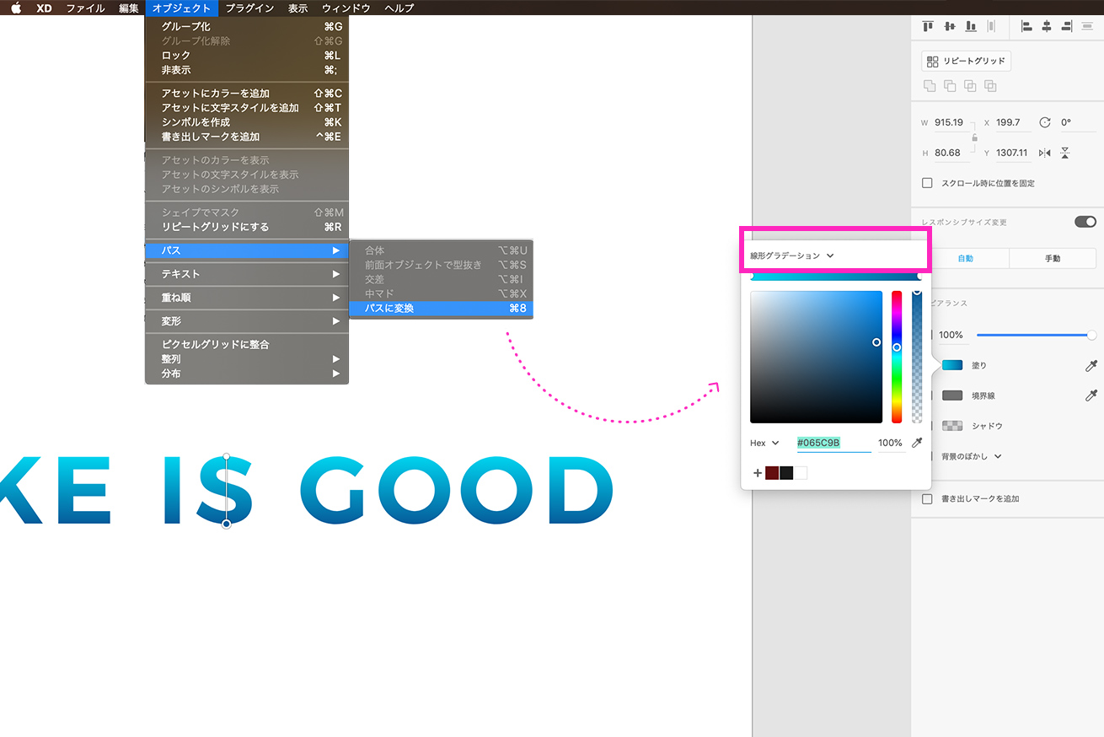Align selection to top edge
The image size is (1104, 737).
click(929, 26)
